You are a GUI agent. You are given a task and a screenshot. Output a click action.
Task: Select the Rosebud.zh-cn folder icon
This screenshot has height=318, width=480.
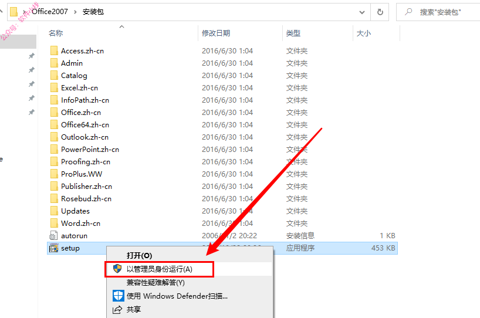click(x=54, y=199)
